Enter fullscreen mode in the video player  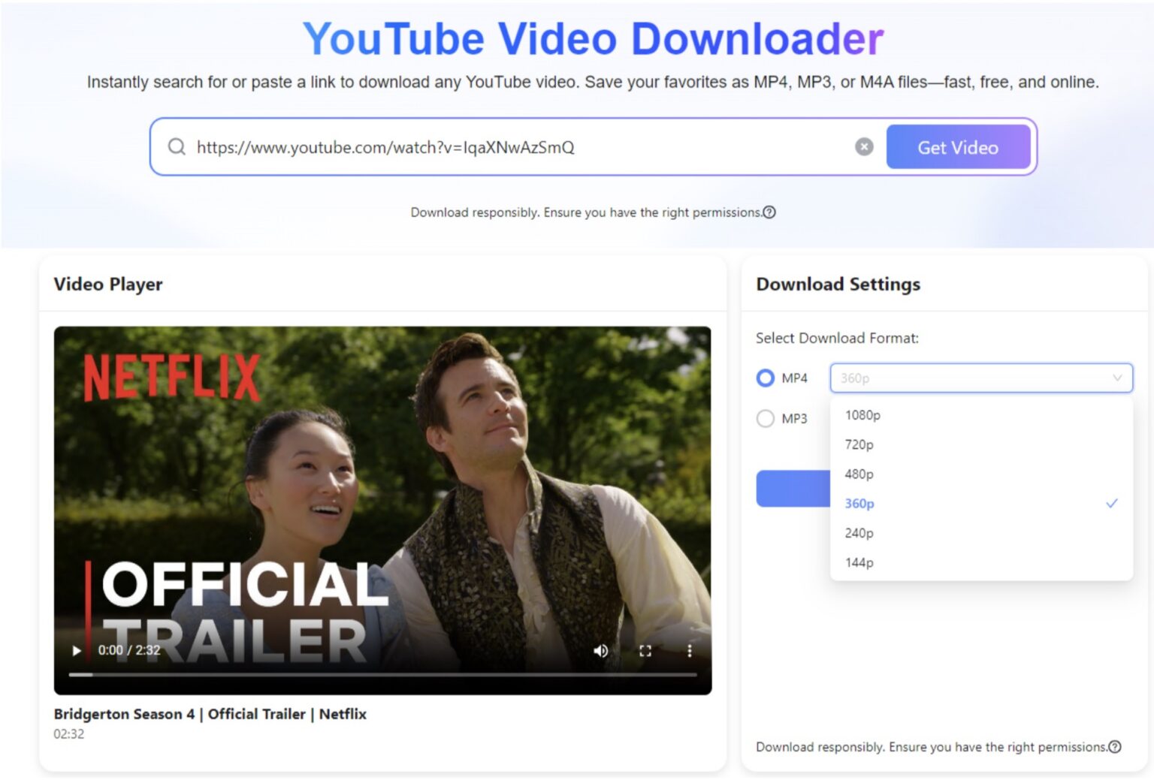click(645, 651)
